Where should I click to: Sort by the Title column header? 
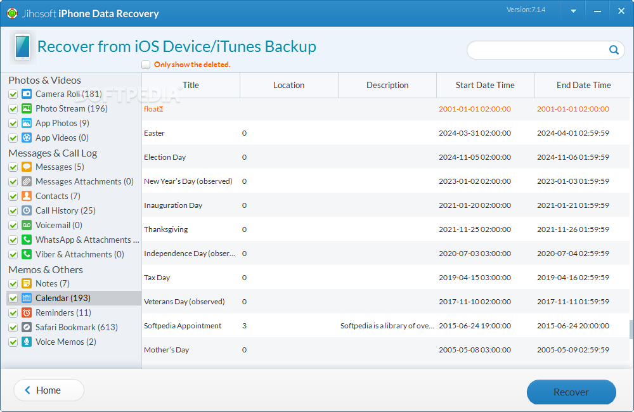pos(191,86)
